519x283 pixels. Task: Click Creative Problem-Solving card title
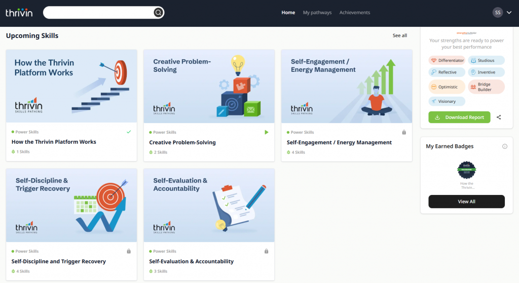[182, 142]
